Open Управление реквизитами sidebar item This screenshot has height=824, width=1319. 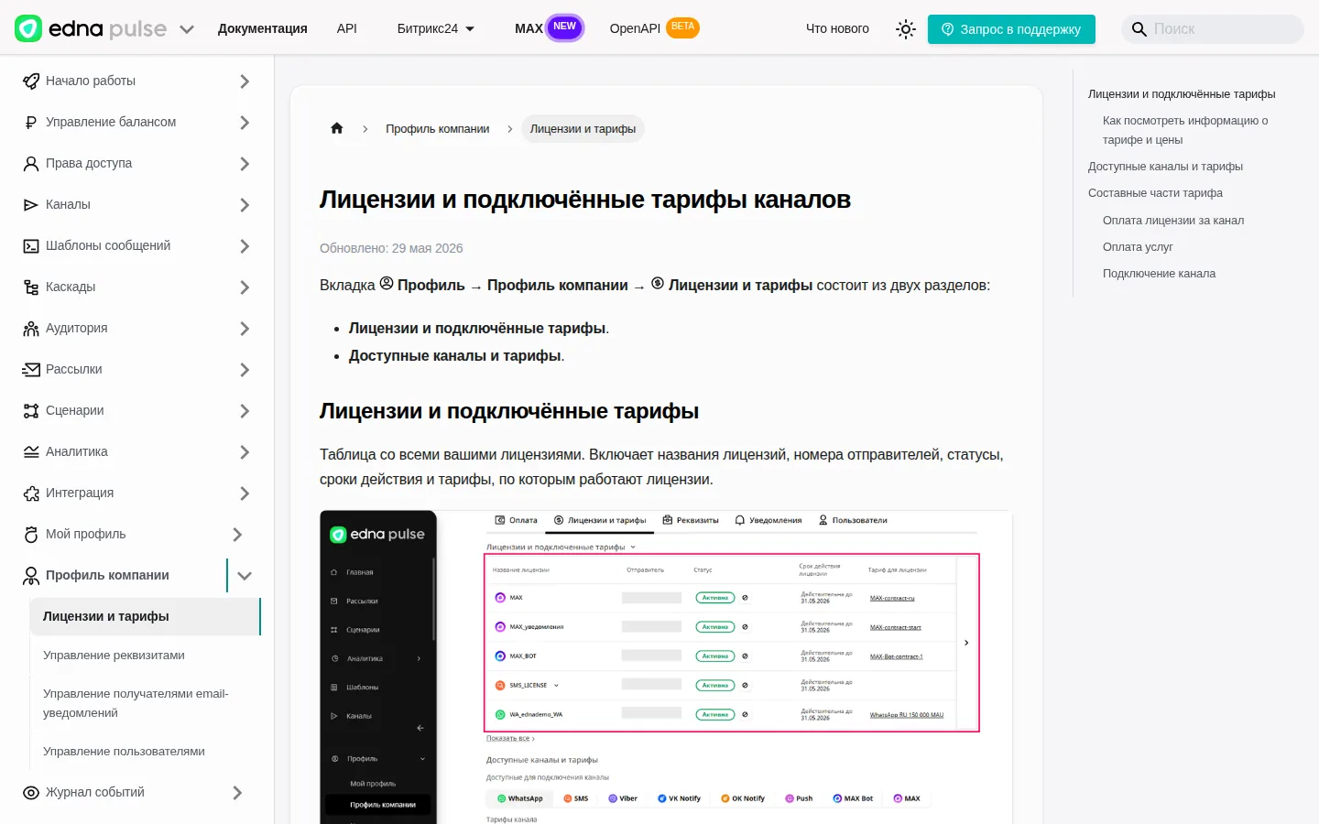click(114, 656)
